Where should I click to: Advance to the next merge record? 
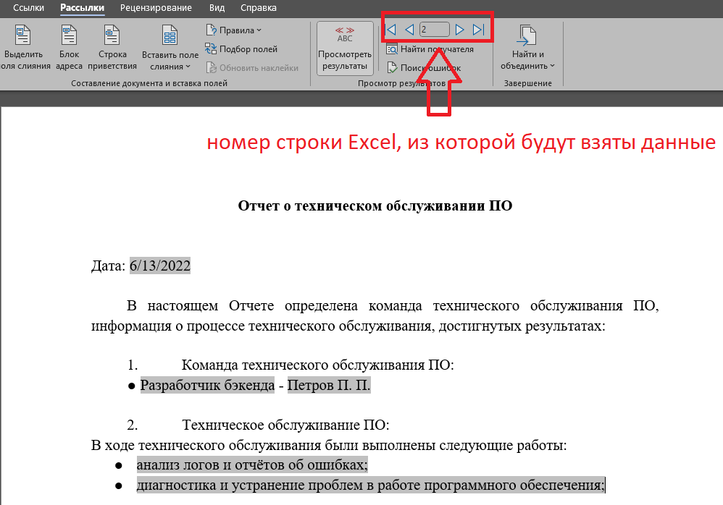pos(461,29)
